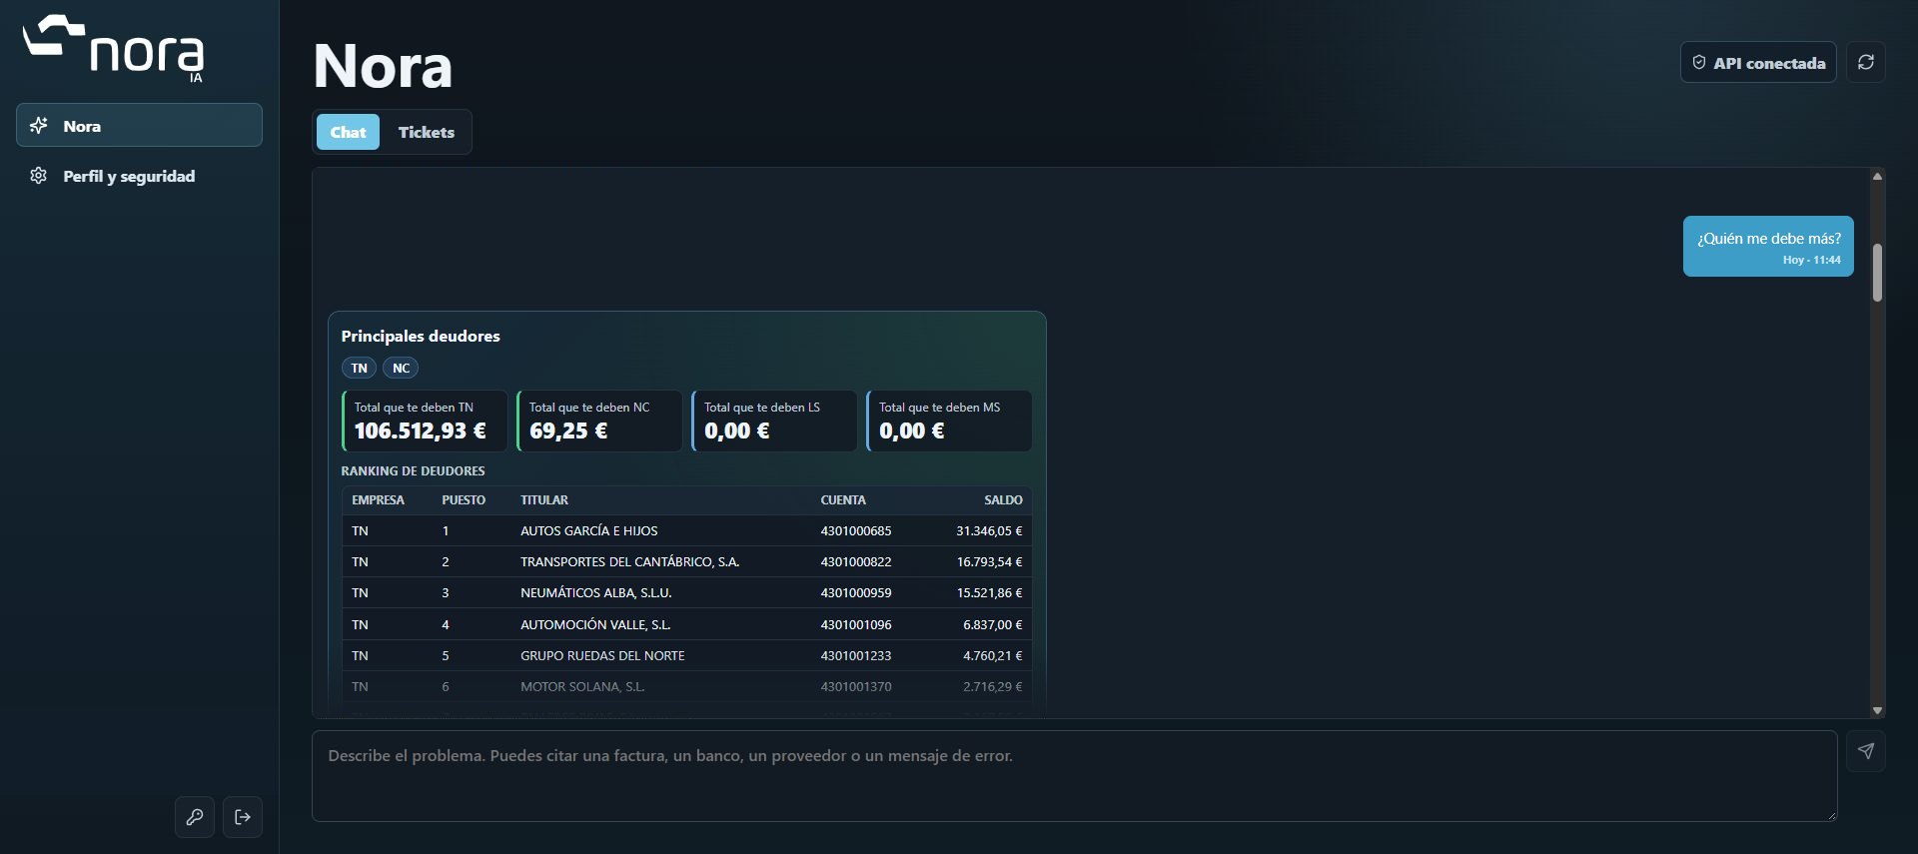
Task: Click the chat scrollbar up arrow
Action: 1877,177
